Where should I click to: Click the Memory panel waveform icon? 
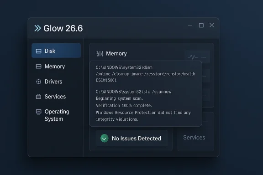[100, 54]
